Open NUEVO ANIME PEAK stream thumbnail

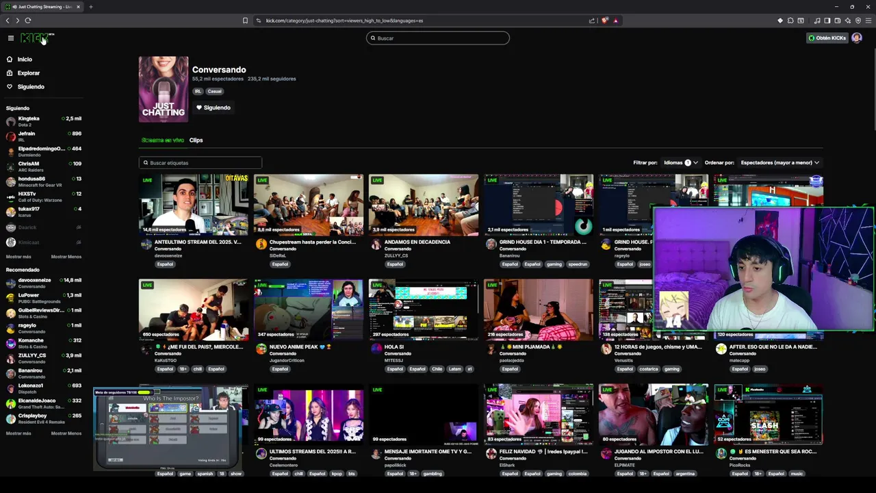pyautogui.click(x=309, y=309)
